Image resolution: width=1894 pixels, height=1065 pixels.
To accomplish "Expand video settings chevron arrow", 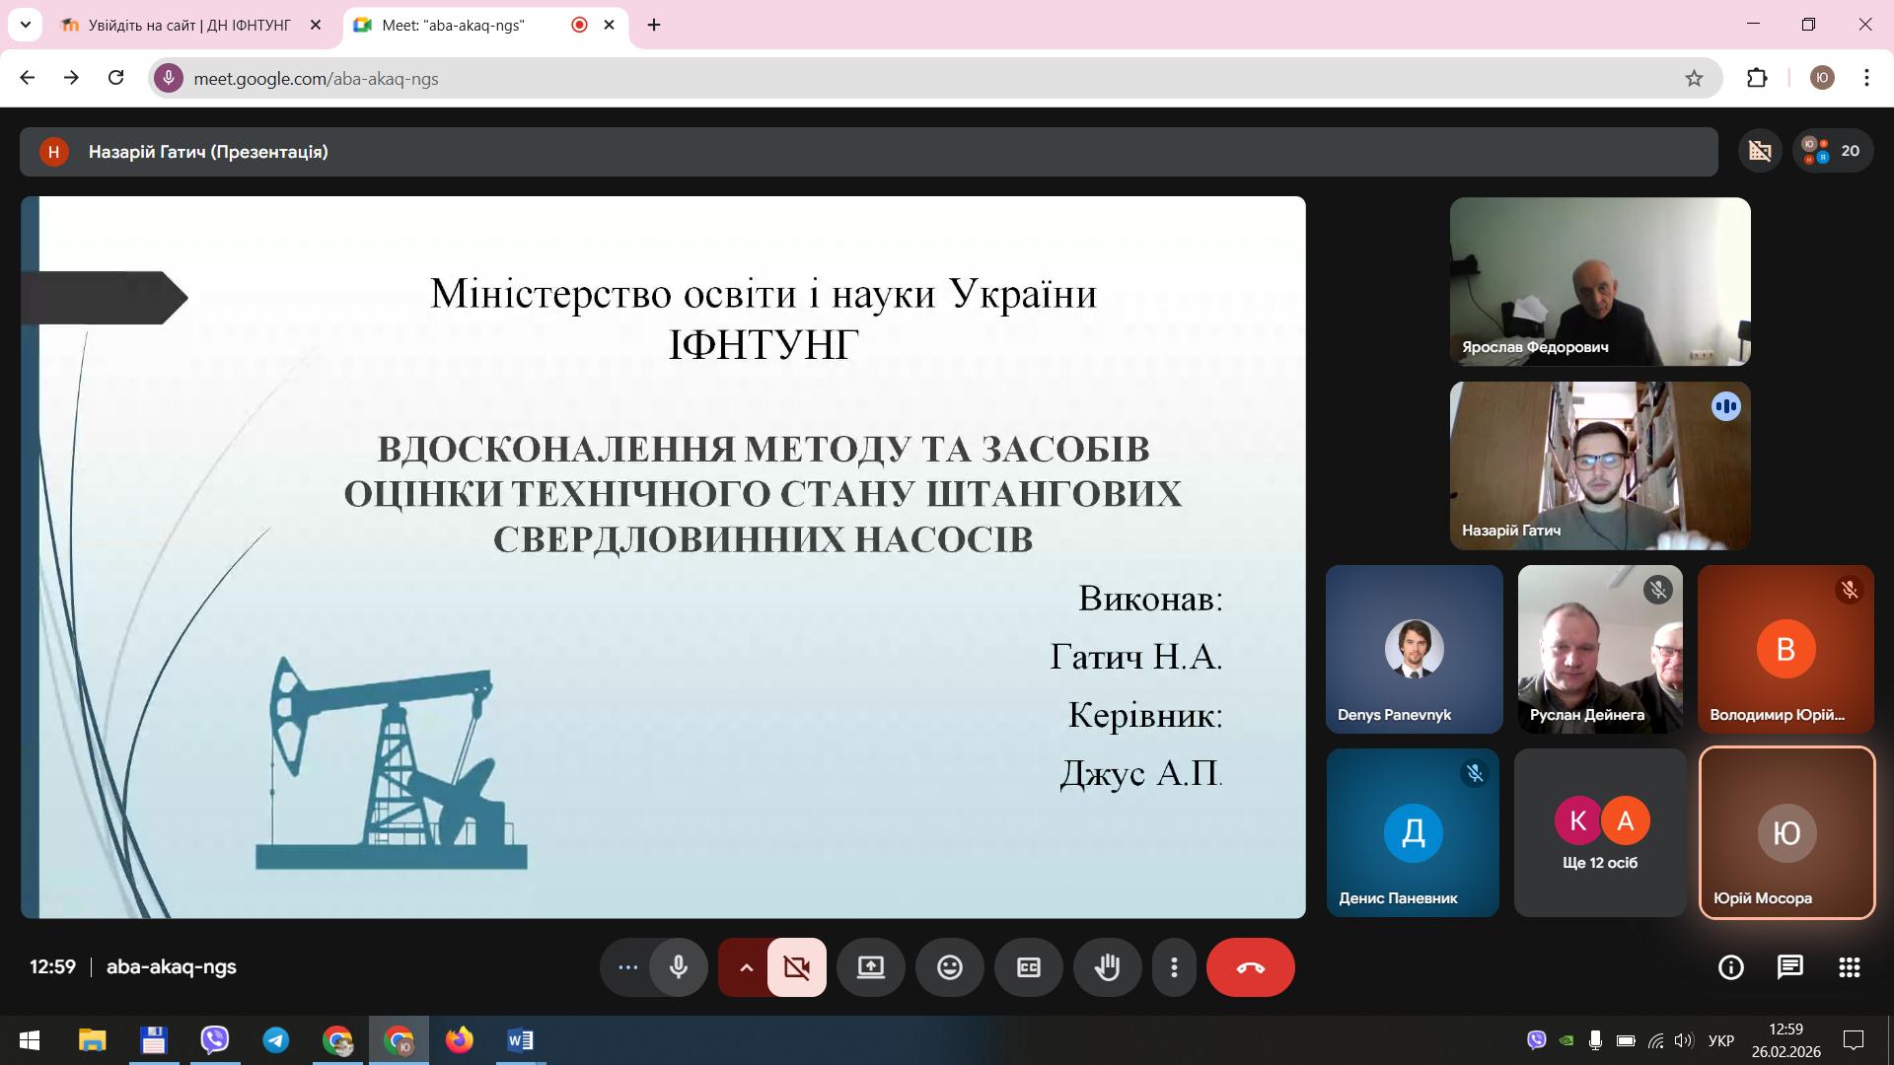I will 746,967.
